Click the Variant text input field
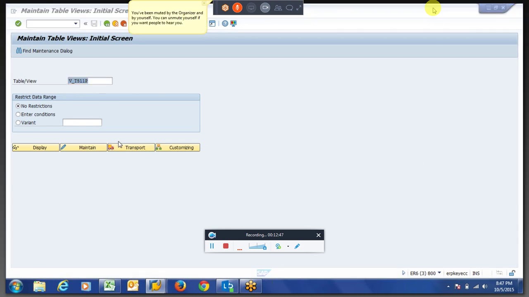This screenshot has height=297, width=529. point(82,123)
